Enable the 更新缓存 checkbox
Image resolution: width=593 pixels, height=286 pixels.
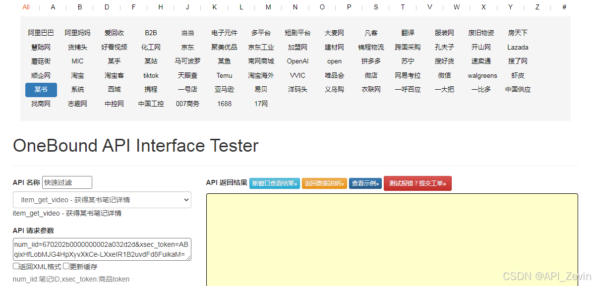66,266
